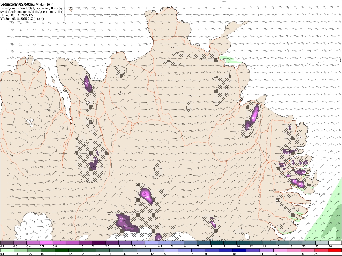Select lower legend green swatch at 0.5
Viewport: 342px width, 256px height.
point(34,250)
